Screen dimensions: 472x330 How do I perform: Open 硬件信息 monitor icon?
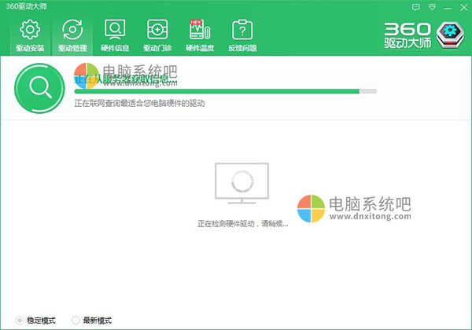(x=115, y=35)
